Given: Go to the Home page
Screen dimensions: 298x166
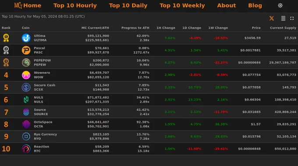Looking at the screenshot, I should 32,6.
